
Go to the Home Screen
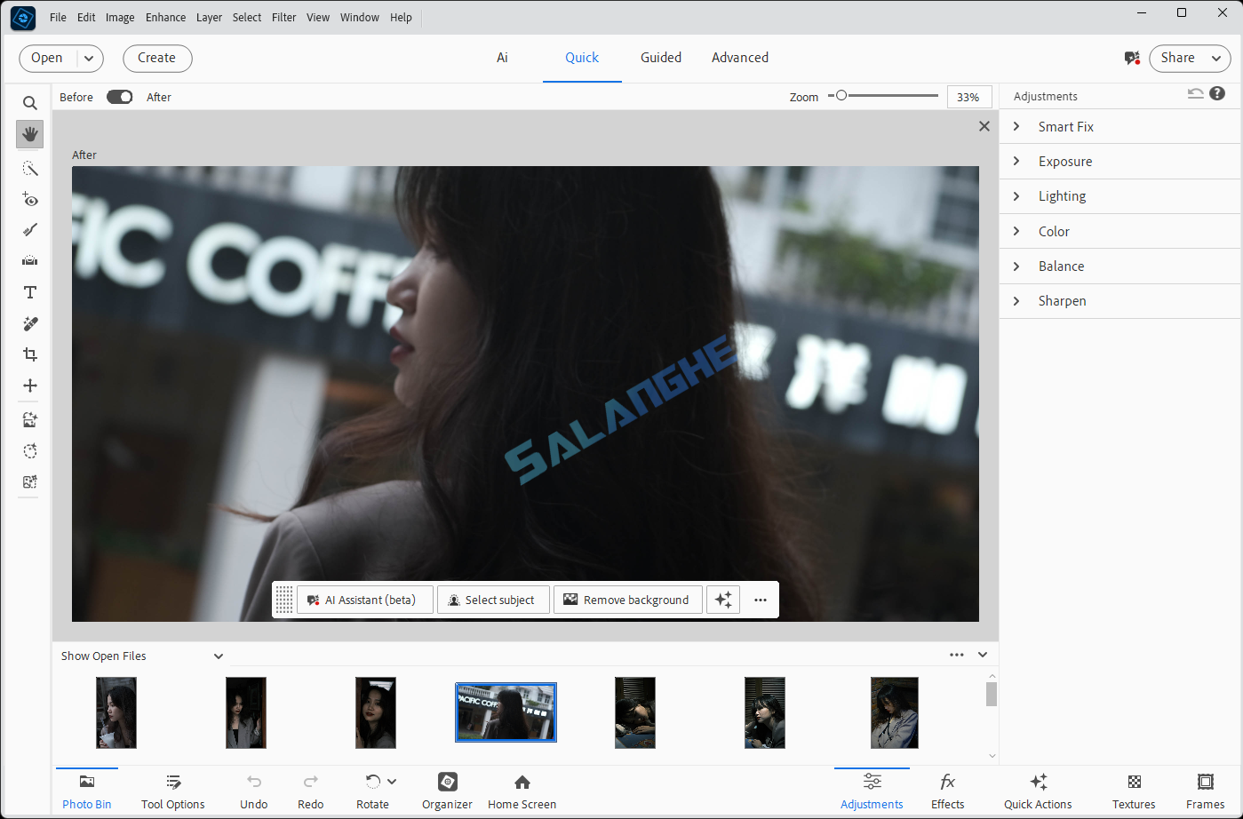[522, 791]
